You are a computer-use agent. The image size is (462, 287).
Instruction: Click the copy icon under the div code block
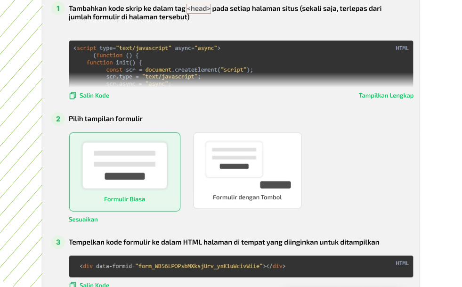point(73,285)
